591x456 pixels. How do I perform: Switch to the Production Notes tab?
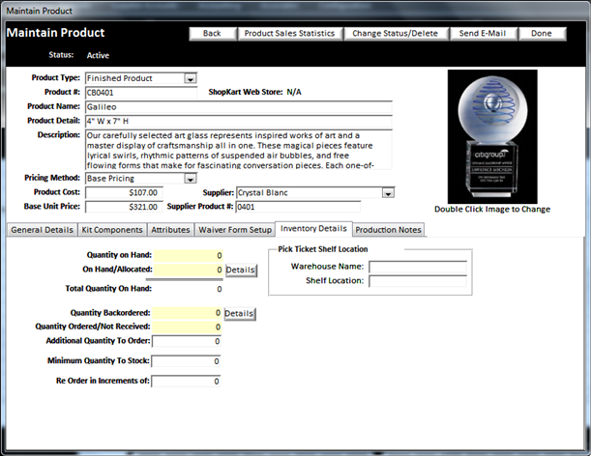(x=388, y=230)
